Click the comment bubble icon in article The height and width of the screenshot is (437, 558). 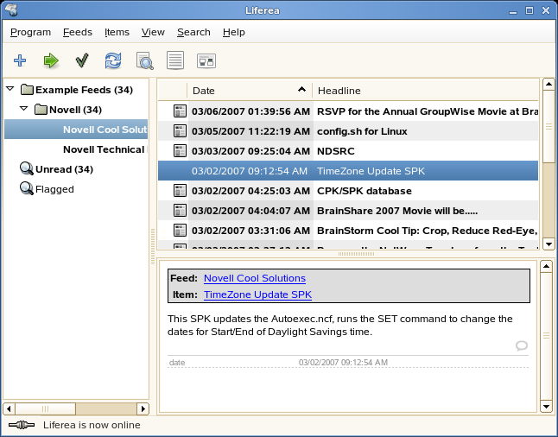coord(521,346)
